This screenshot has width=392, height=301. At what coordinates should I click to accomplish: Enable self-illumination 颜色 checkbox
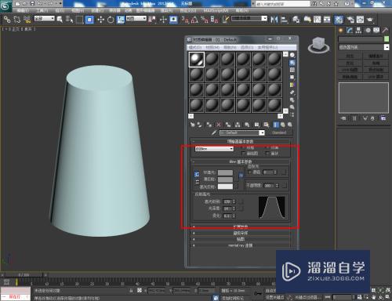pos(250,172)
